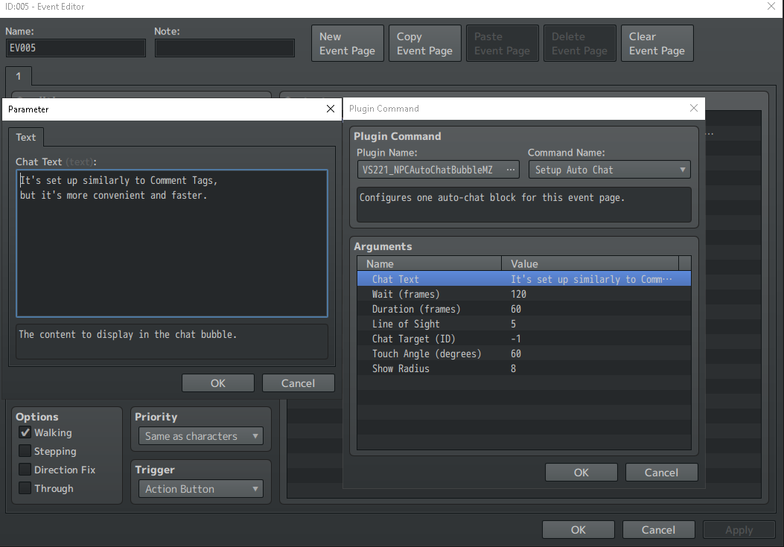Click Cancel in Plugin Command dialog
784x547 pixels.
[x=661, y=473]
